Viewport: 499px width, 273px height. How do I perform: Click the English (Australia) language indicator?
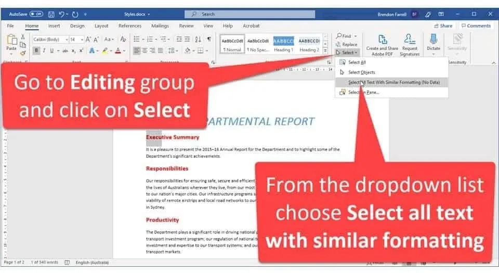click(93, 263)
